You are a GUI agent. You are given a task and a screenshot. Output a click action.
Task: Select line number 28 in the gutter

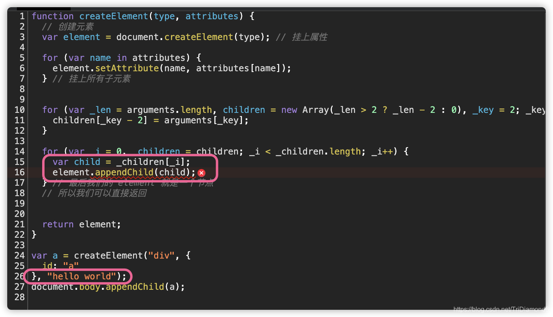[x=19, y=297]
